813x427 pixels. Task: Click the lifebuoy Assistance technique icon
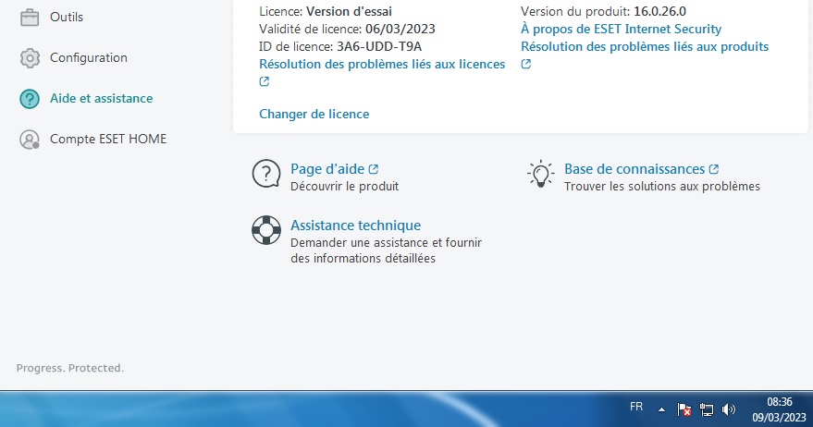pos(266,230)
